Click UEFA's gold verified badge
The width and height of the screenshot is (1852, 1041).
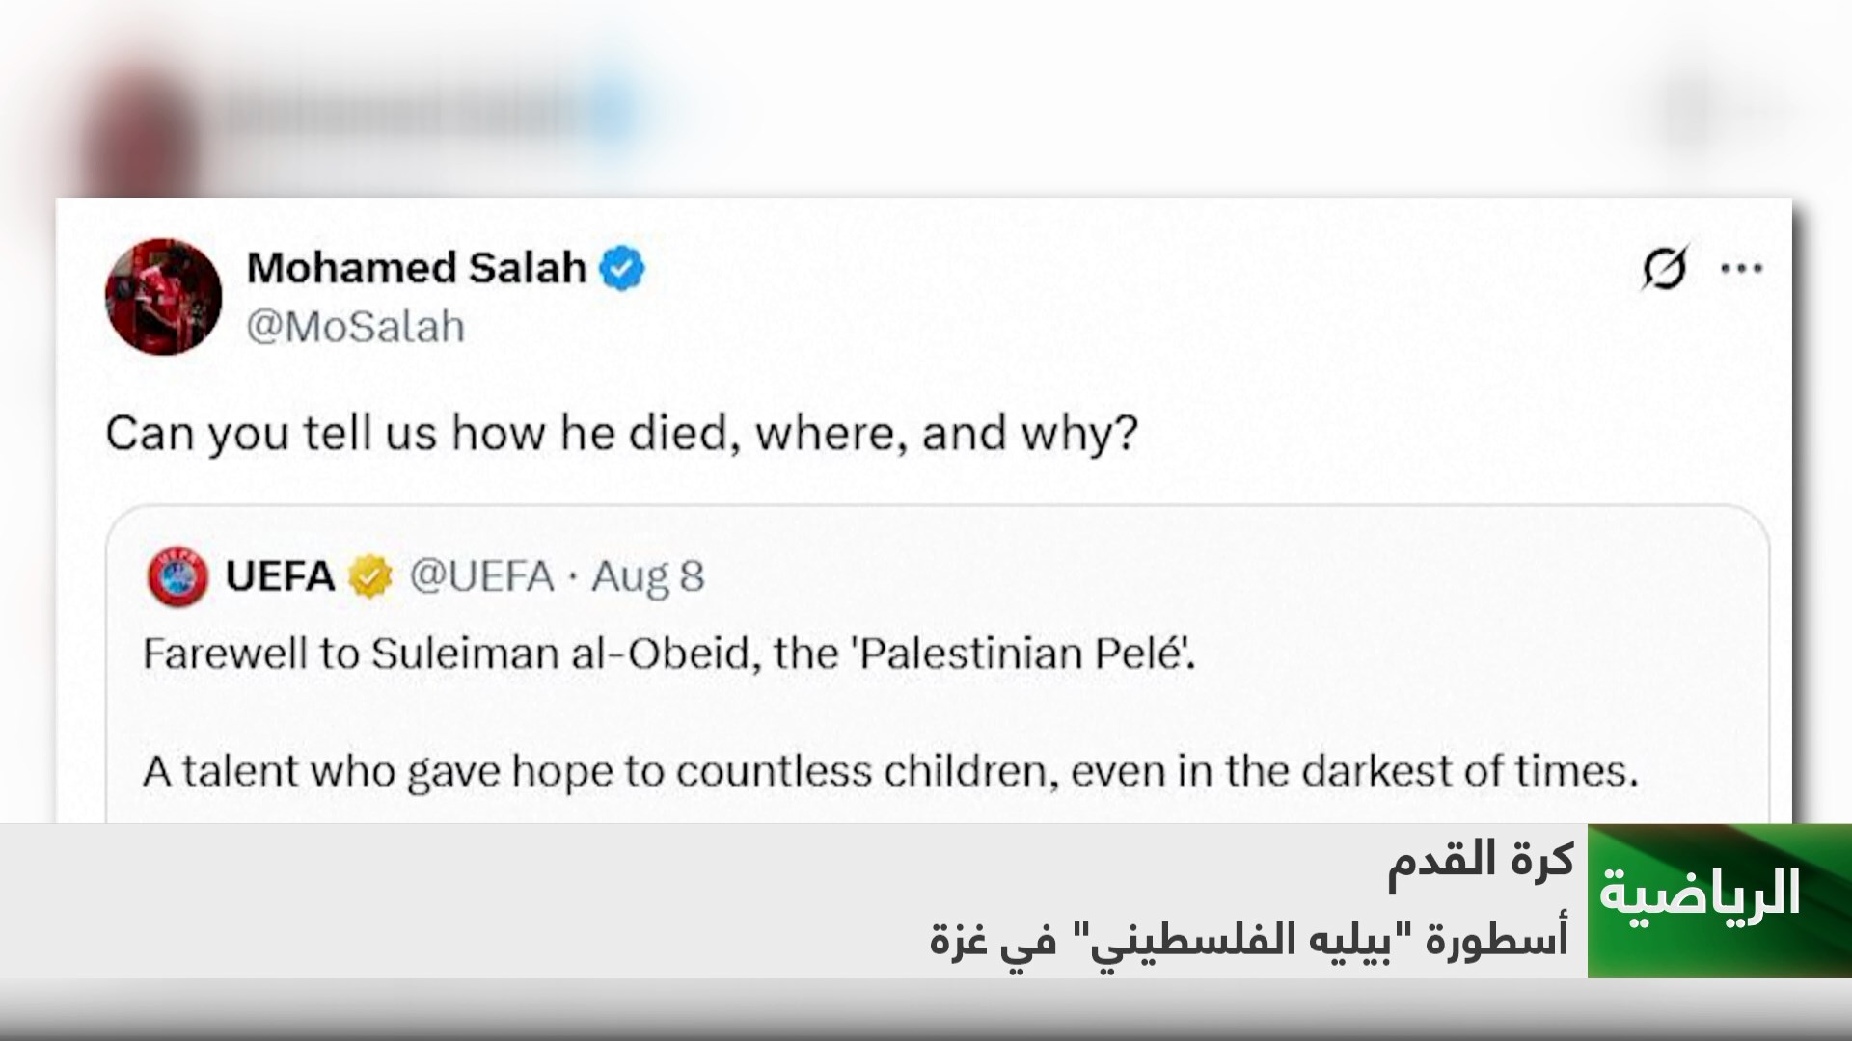pyautogui.click(x=371, y=576)
